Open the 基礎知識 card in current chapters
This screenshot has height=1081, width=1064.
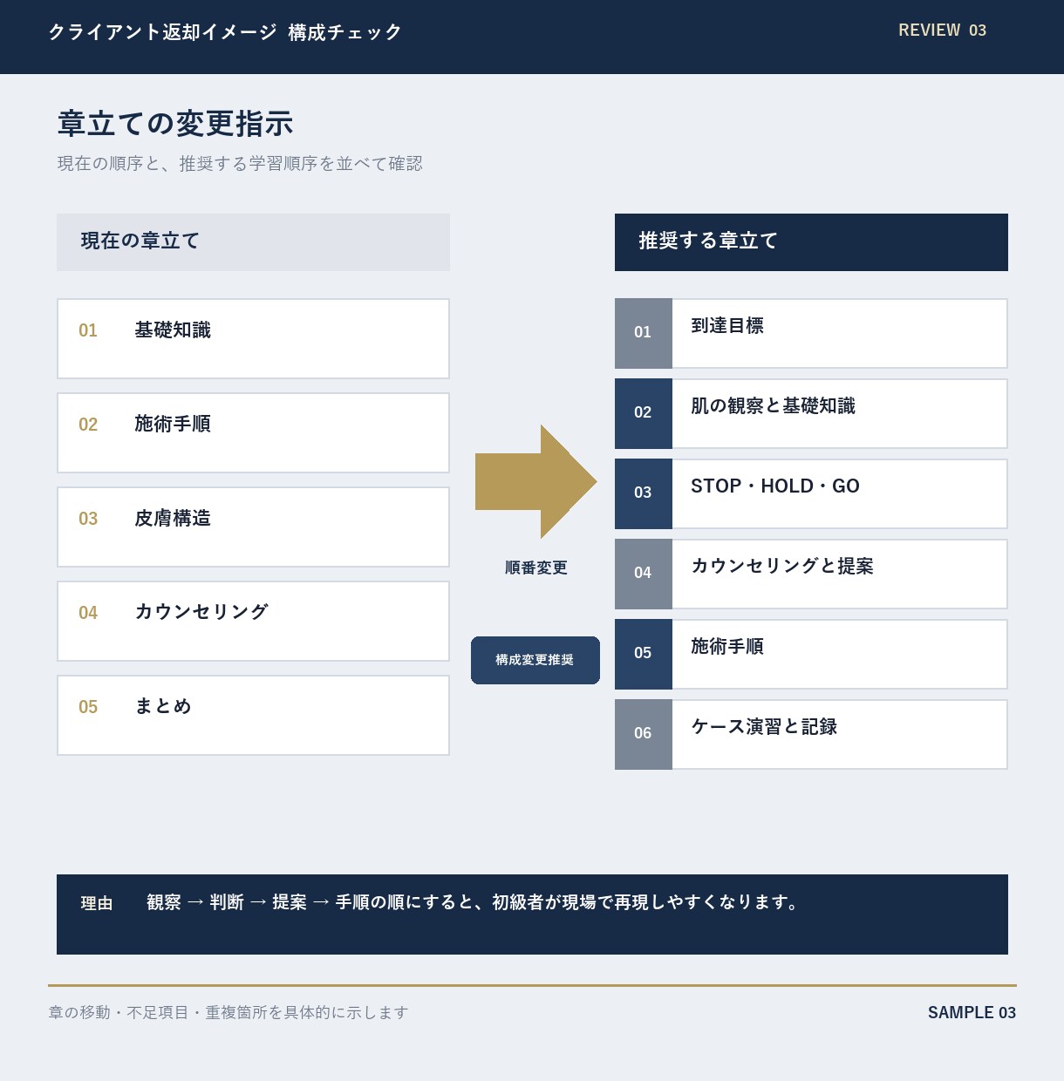pyautogui.click(x=253, y=338)
